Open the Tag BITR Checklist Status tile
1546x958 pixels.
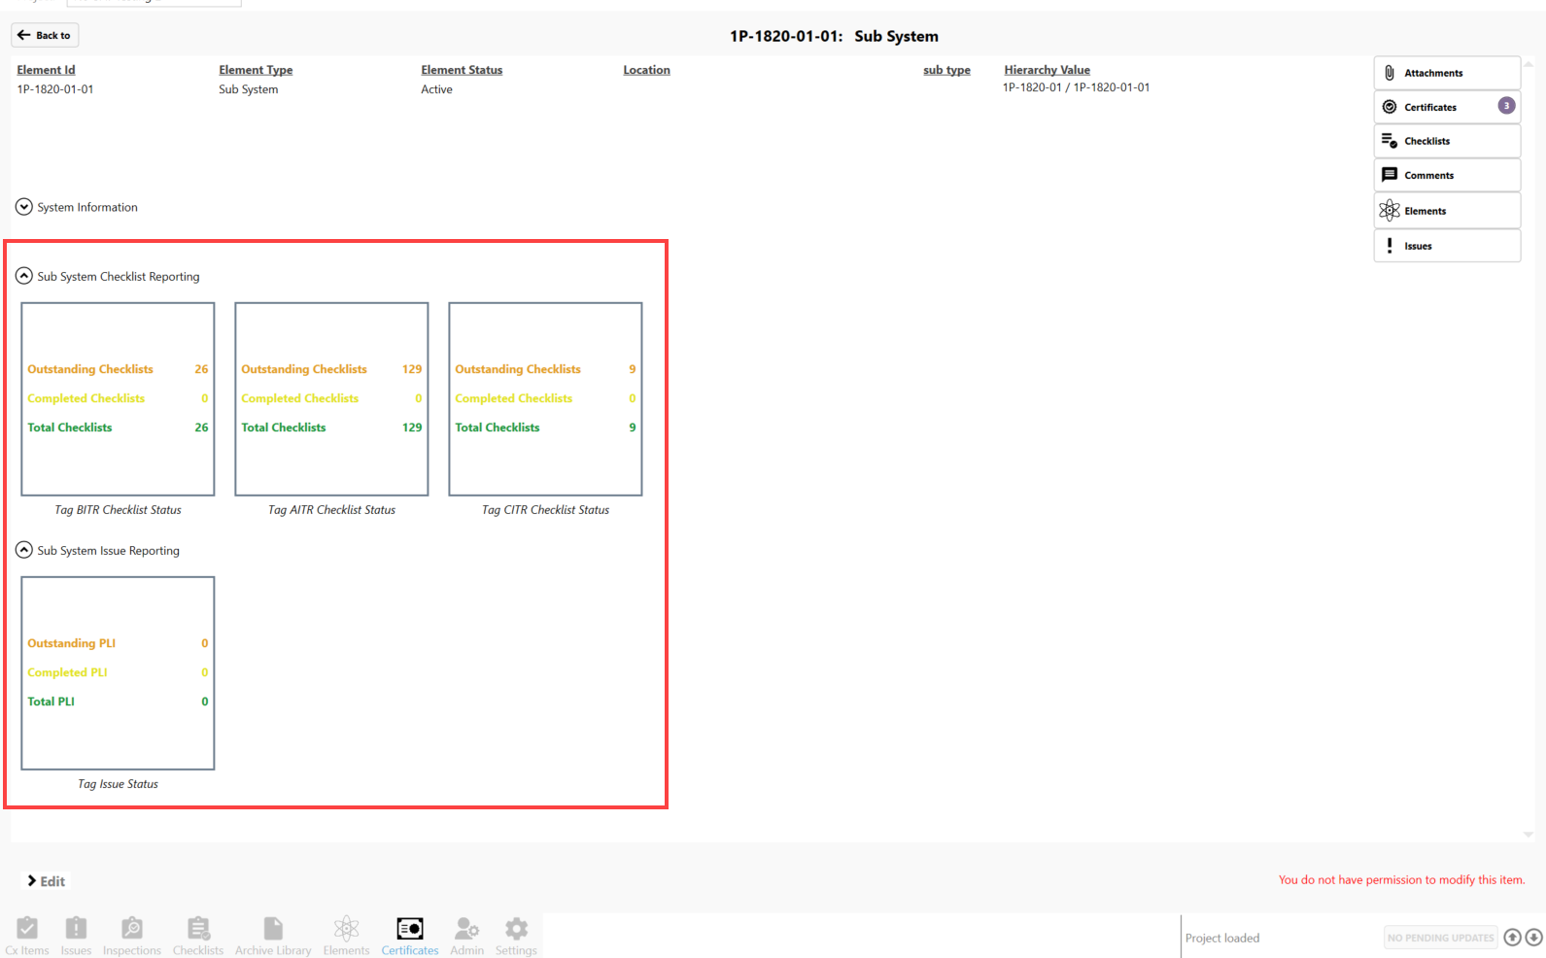pyautogui.click(x=118, y=399)
